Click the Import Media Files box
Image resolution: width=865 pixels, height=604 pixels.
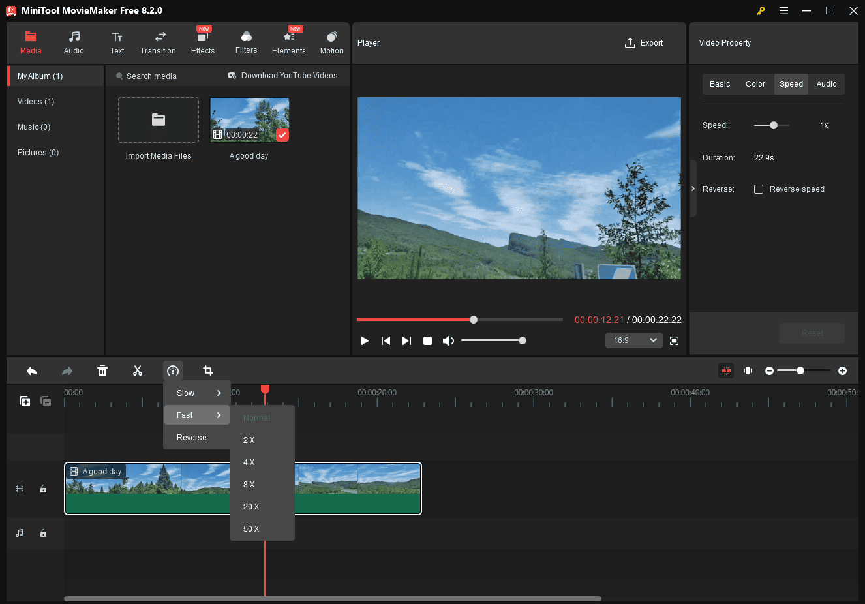click(x=159, y=120)
